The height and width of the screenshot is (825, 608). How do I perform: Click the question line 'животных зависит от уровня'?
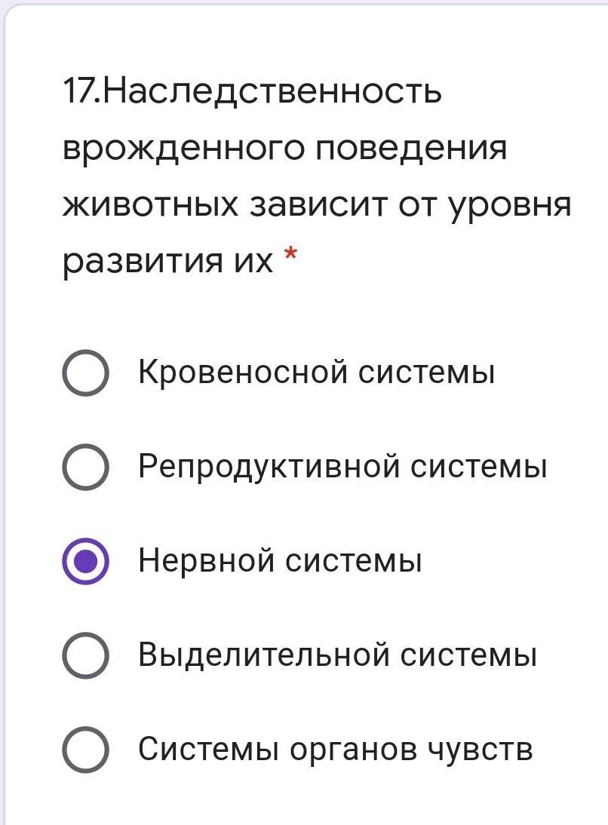317,205
